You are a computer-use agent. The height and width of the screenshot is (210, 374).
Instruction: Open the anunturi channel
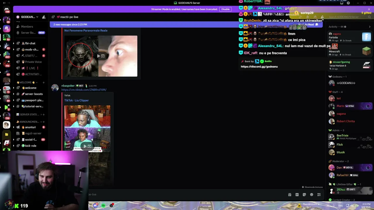pyautogui.click(x=31, y=127)
